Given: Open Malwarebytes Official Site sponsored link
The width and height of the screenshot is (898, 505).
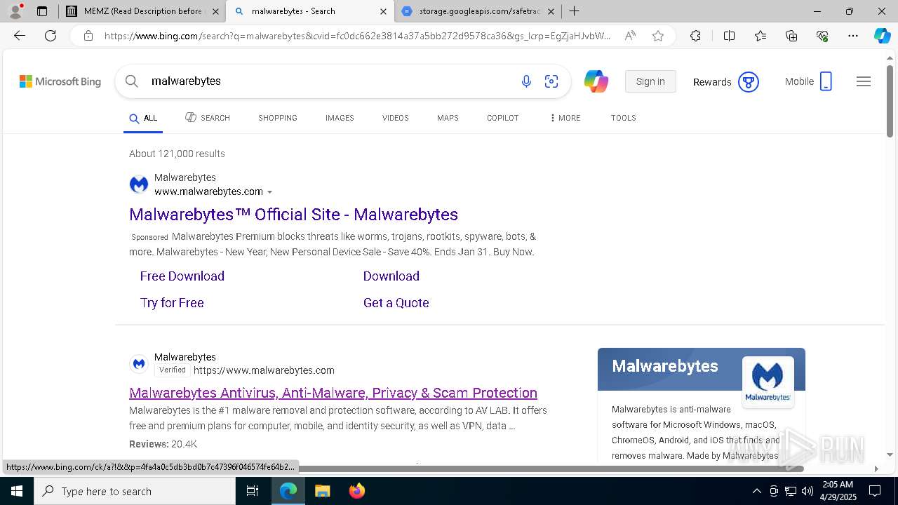Looking at the screenshot, I should (x=293, y=215).
